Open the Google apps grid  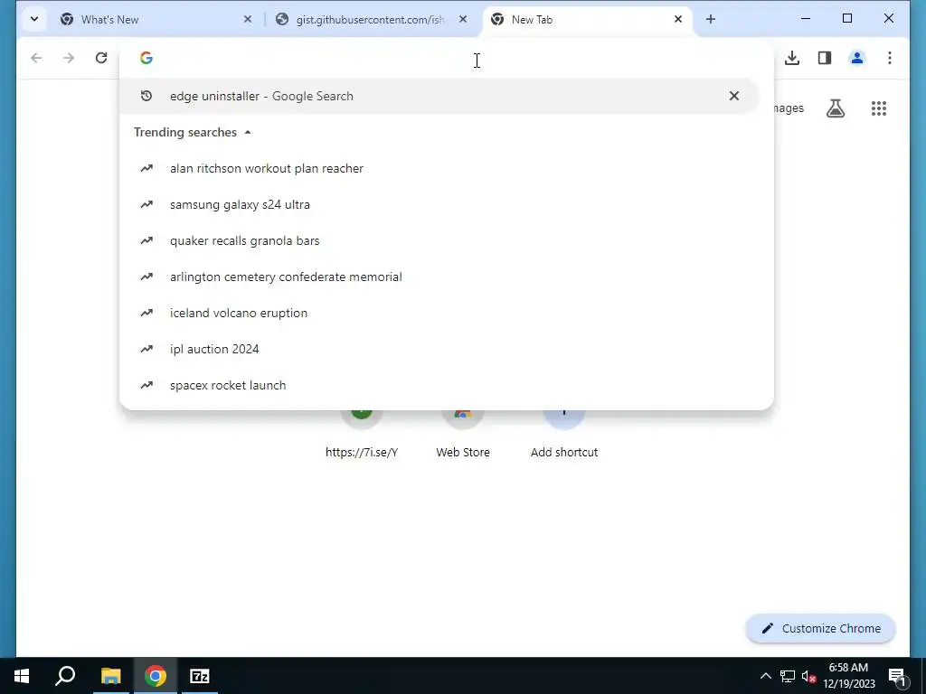tap(879, 108)
